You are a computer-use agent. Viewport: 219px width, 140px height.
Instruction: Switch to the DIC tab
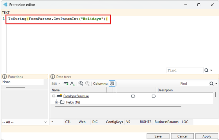coord(97,122)
